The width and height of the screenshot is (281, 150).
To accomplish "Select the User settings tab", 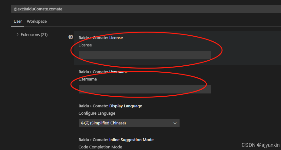I will (18, 21).
